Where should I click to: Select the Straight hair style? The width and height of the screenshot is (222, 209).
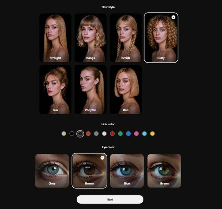click(x=55, y=37)
